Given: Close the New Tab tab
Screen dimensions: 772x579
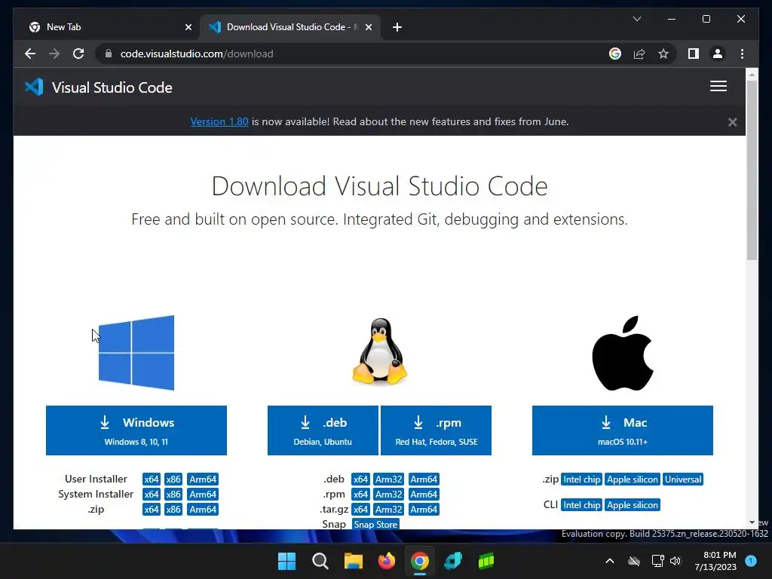Looking at the screenshot, I should coord(188,27).
